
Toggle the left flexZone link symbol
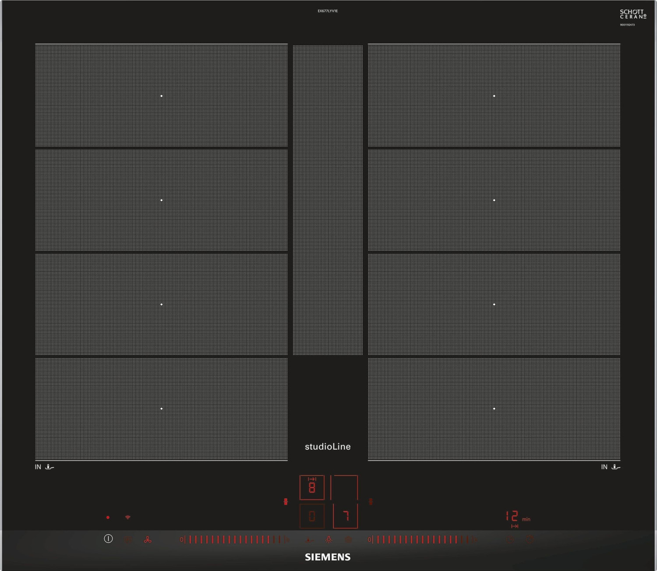click(286, 502)
